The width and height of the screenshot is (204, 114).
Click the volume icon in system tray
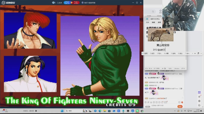click(191, 111)
